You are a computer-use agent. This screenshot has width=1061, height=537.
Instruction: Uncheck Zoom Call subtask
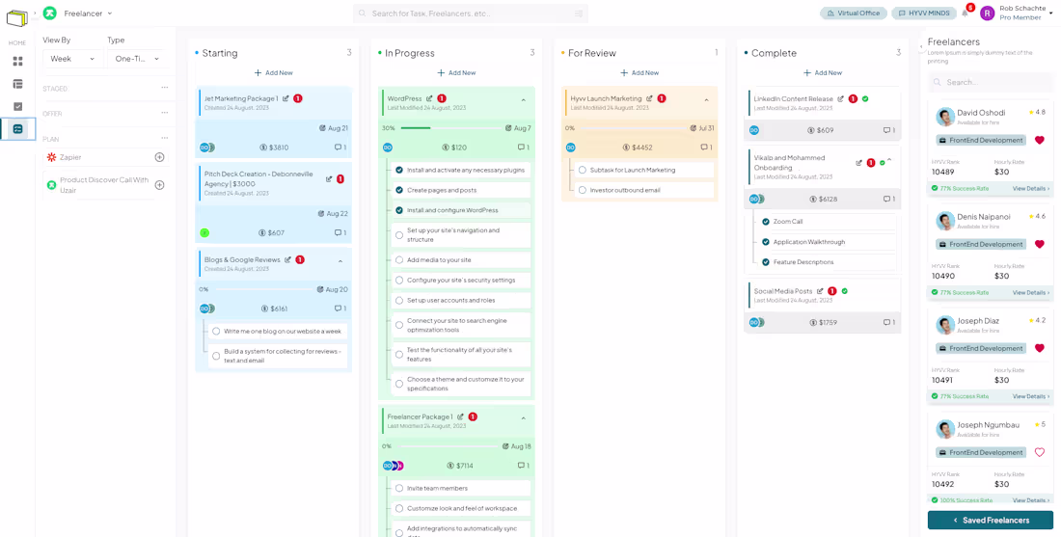[x=765, y=221]
